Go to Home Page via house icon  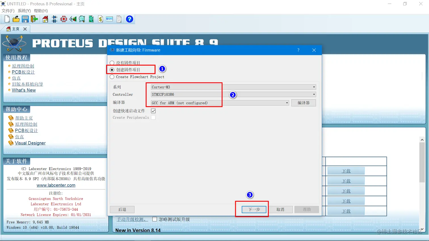coord(45,19)
